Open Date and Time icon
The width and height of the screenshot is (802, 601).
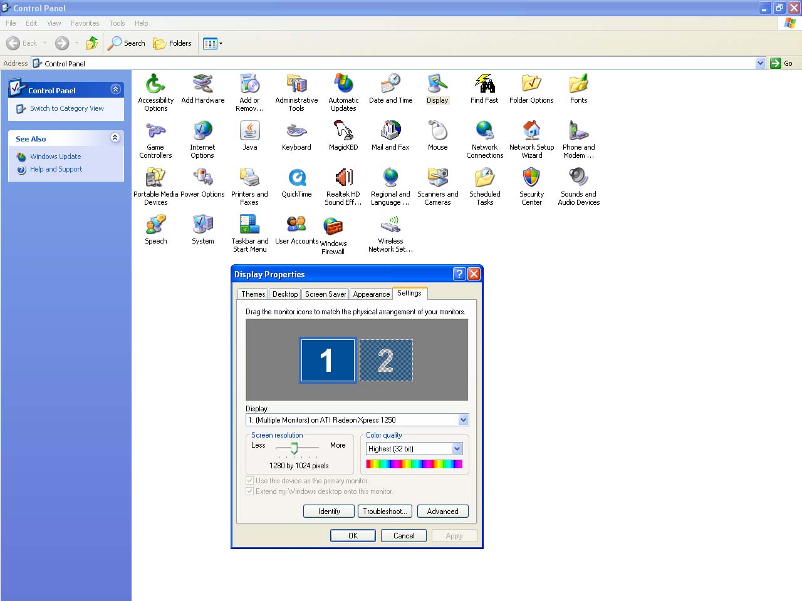point(390,84)
